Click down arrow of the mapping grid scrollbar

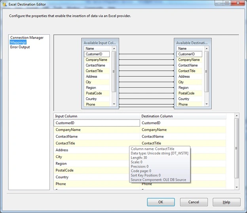(x=237, y=187)
